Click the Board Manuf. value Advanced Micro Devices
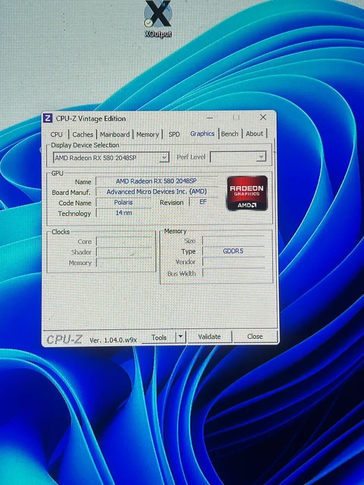364x485 pixels. (157, 192)
